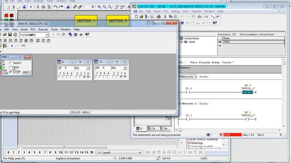Click the save icon in WinCC toolbar
This screenshot has width=291, height=163.
click(24, 7)
